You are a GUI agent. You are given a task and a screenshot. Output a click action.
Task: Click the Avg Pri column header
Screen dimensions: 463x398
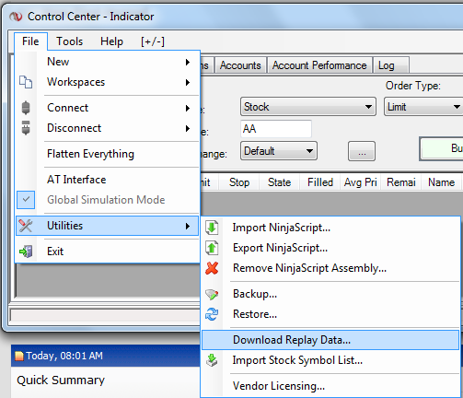tap(361, 182)
